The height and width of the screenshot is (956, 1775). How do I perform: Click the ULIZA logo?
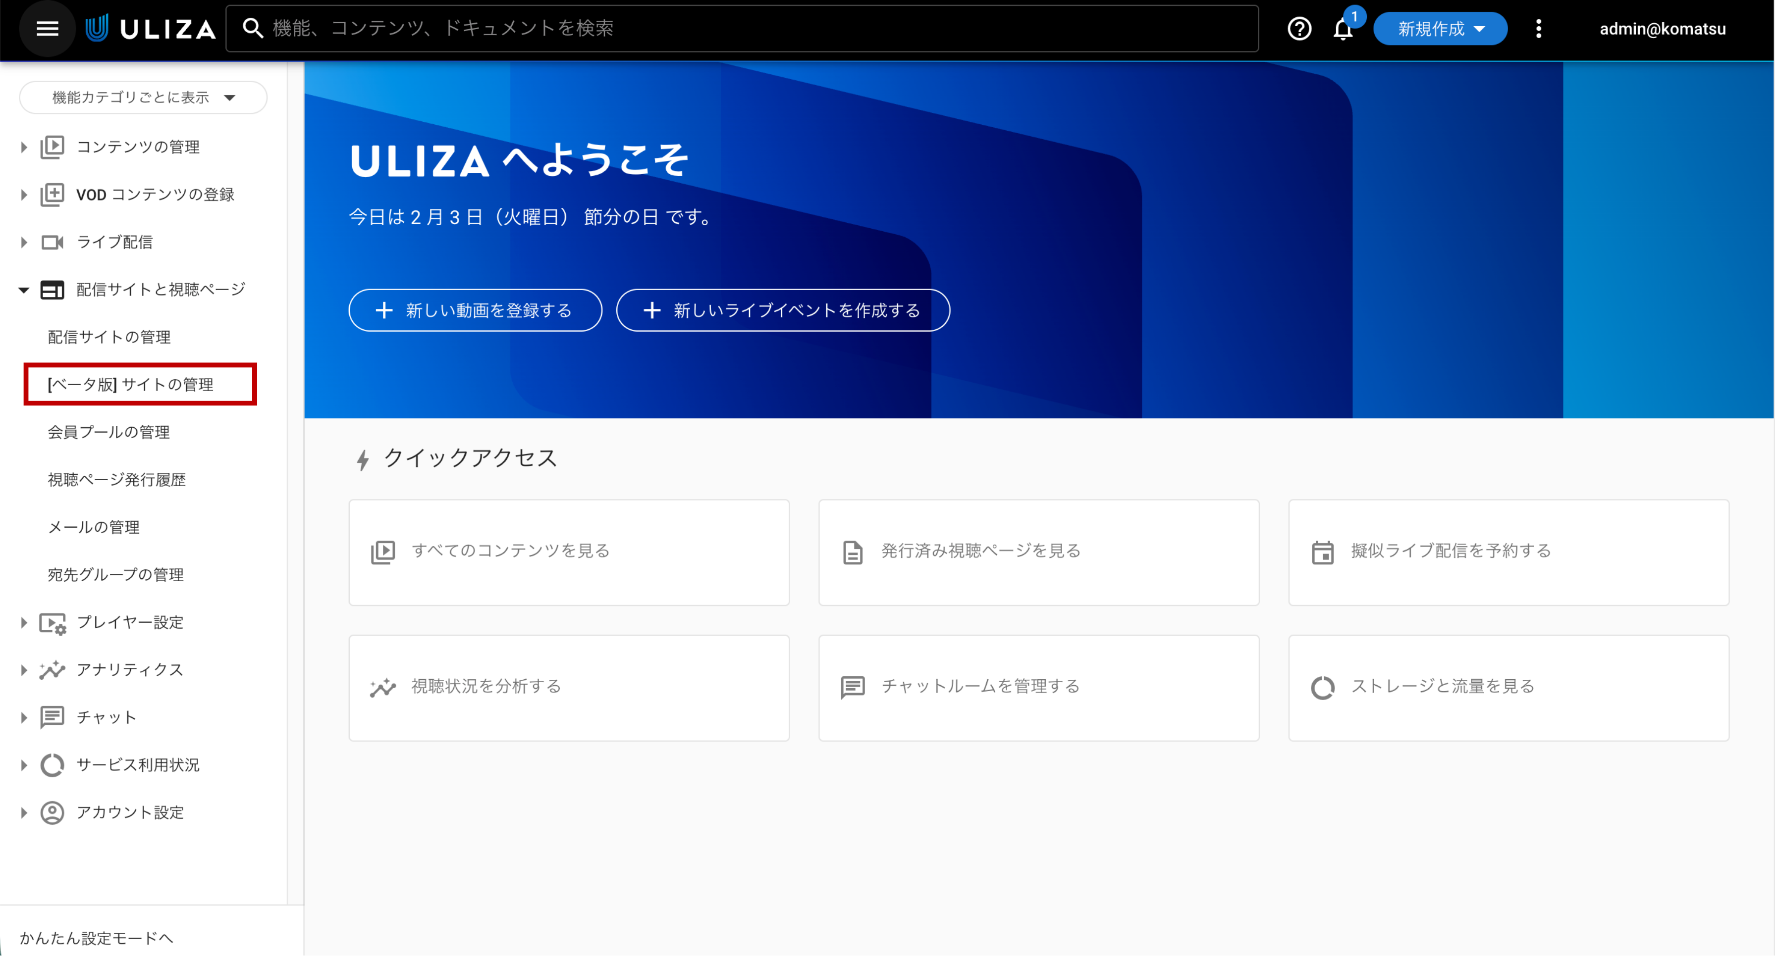pos(150,28)
